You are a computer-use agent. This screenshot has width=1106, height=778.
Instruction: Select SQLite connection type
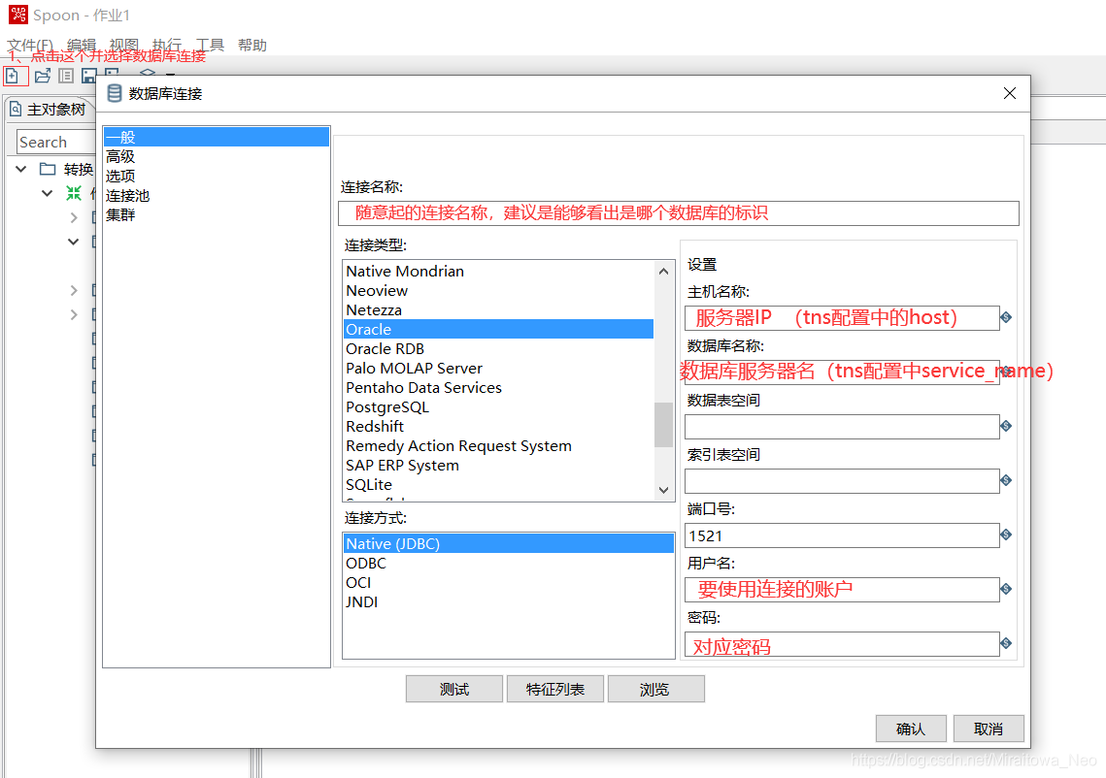tap(499, 484)
